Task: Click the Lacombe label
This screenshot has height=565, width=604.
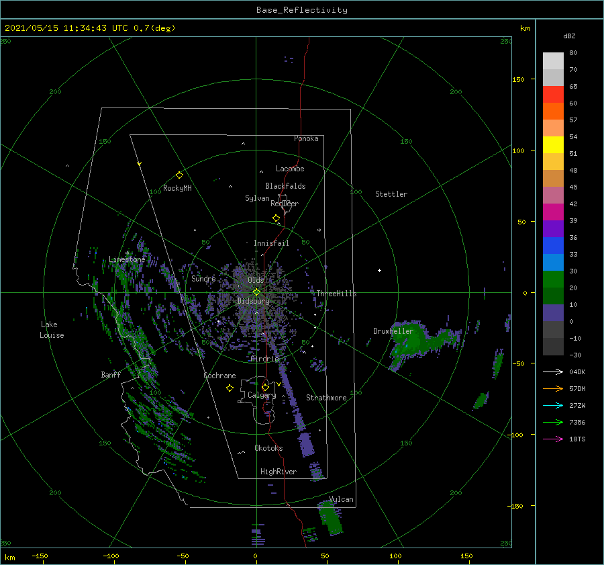Action: click(290, 169)
